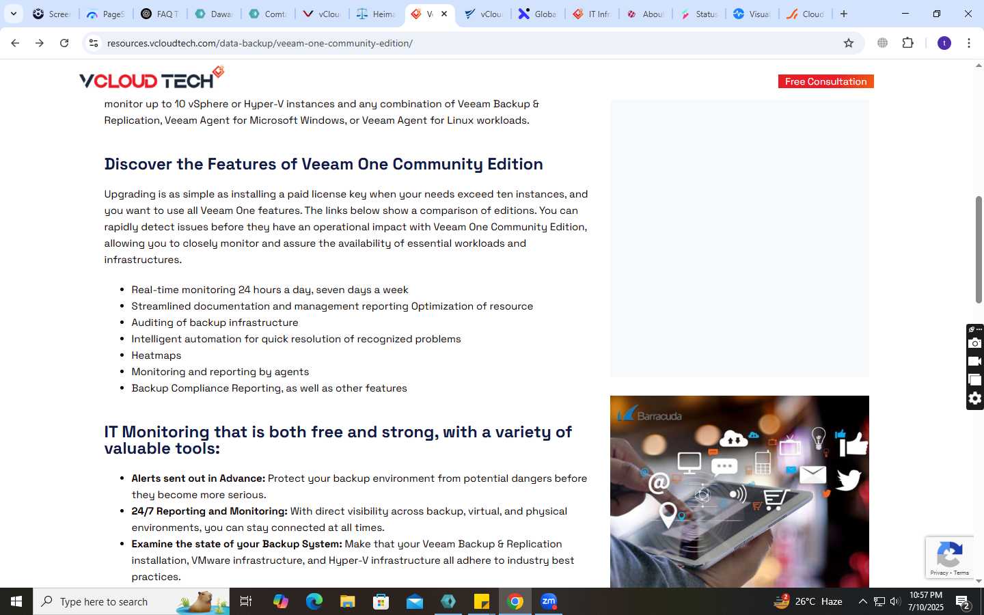Switch to the Heima tab
This screenshot has height=615, width=984.
[x=376, y=14]
